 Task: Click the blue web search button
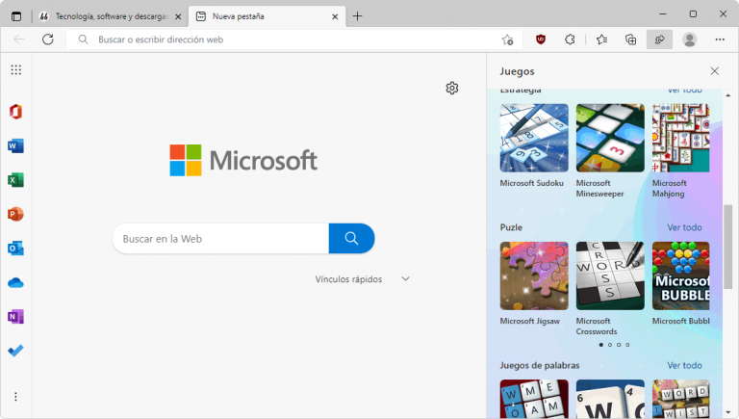coord(351,238)
